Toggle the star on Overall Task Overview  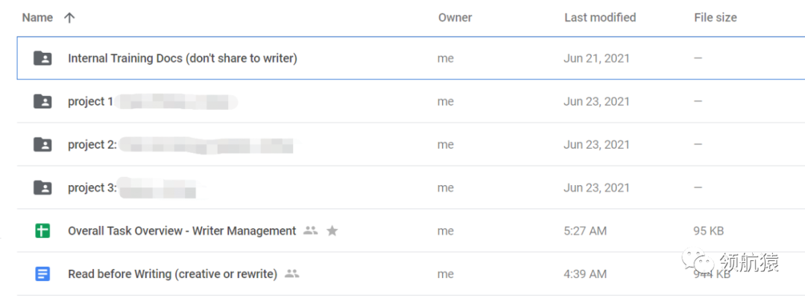332,231
